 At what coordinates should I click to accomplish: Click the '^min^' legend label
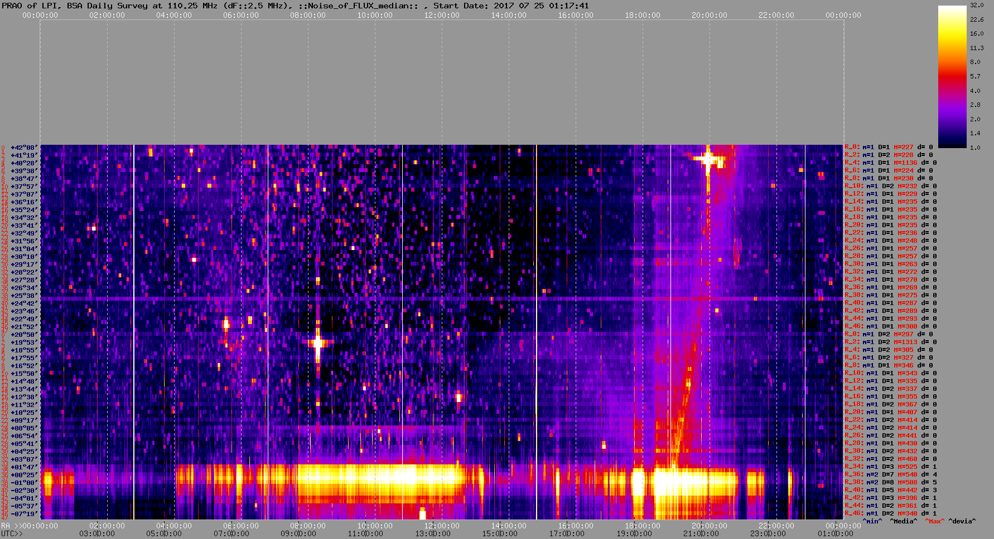[x=873, y=521]
